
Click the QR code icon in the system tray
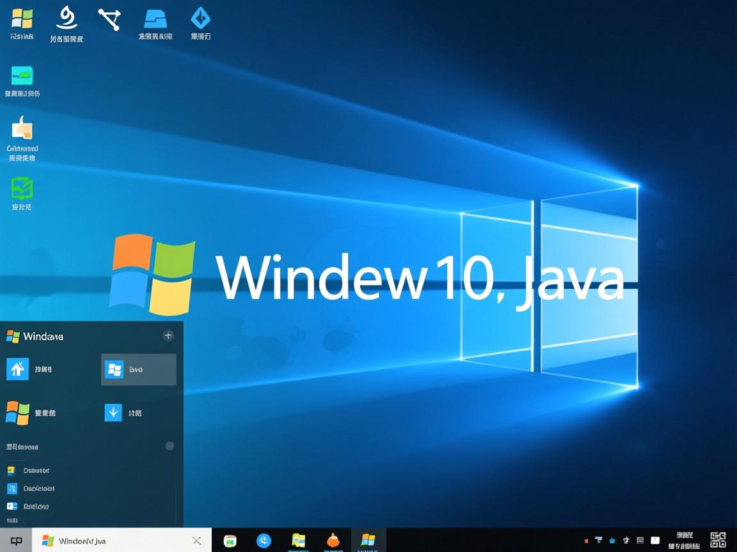pos(718,539)
